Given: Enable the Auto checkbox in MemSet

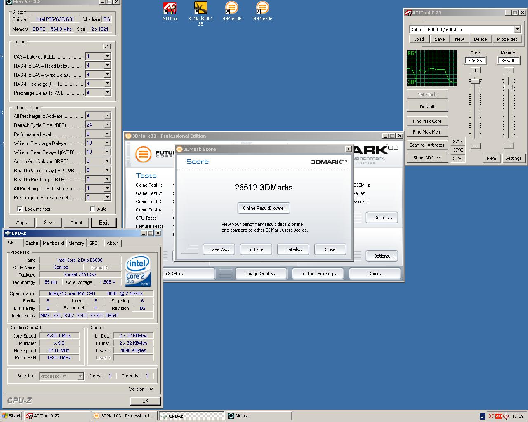Looking at the screenshot, I should [x=92, y=209].
